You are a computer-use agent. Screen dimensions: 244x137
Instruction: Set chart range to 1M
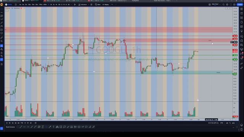click(x=13, y=123)
